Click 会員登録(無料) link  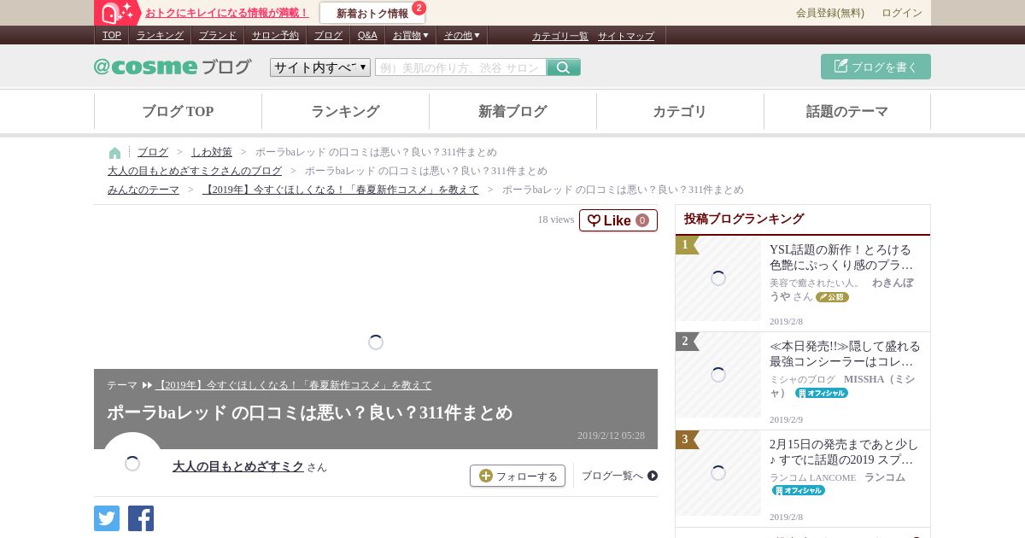830,13
